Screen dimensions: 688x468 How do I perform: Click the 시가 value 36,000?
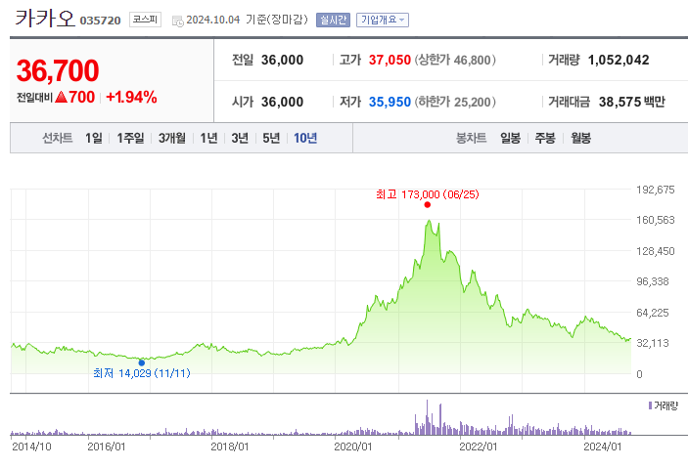(282, 103)
